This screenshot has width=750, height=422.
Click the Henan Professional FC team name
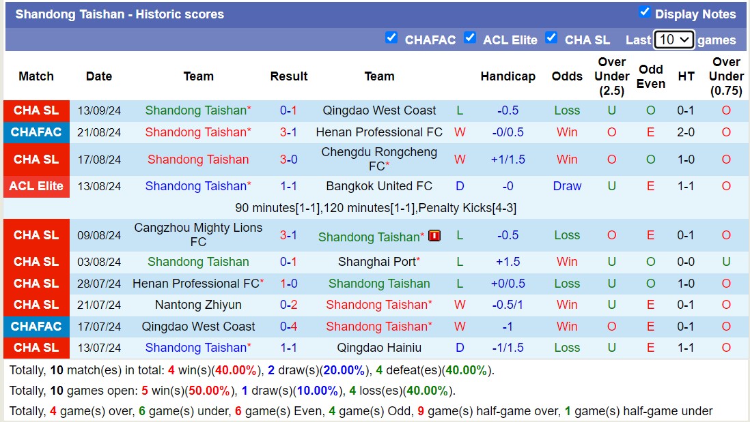[379, 132]
